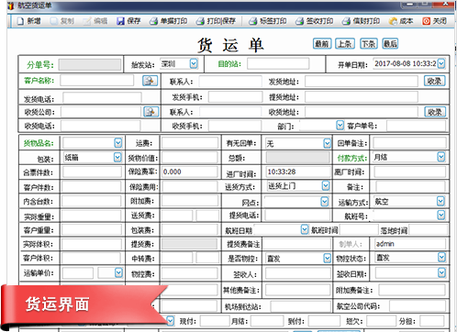Open customer lookup icon beside 客户名称

coord(150,81)
